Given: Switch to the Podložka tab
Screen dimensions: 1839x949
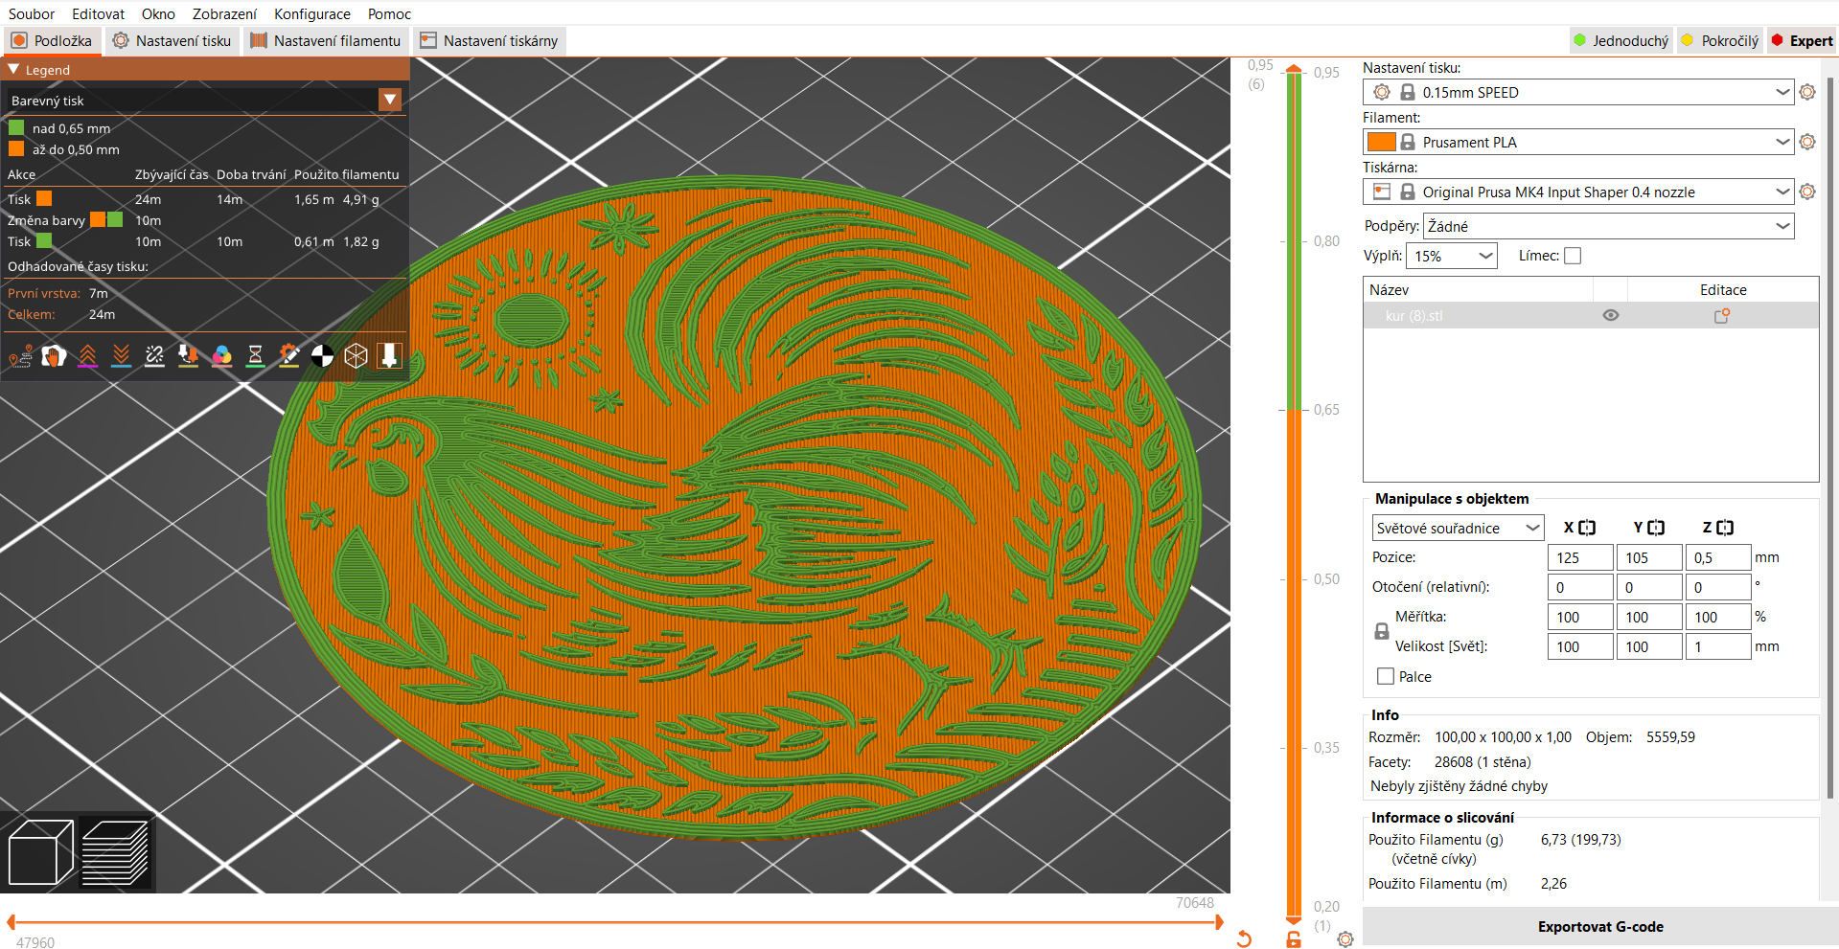Looking at the screenshot, I should pyautogui.click(x=52, y=40).
